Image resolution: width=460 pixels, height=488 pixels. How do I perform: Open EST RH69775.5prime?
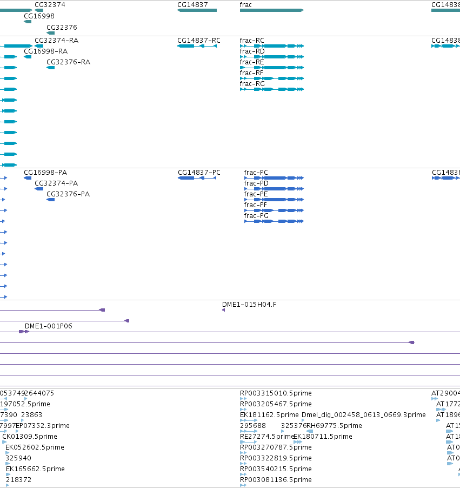(x=310, y=431)
